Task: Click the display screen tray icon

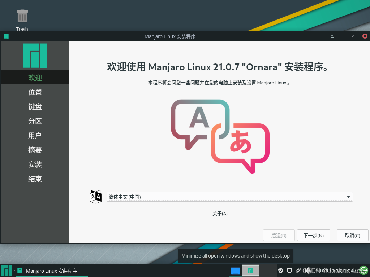Action: [289, 271]
